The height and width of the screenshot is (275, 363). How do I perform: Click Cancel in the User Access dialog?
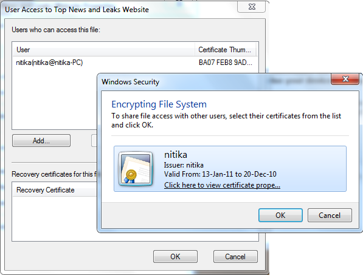click(235, 257)
